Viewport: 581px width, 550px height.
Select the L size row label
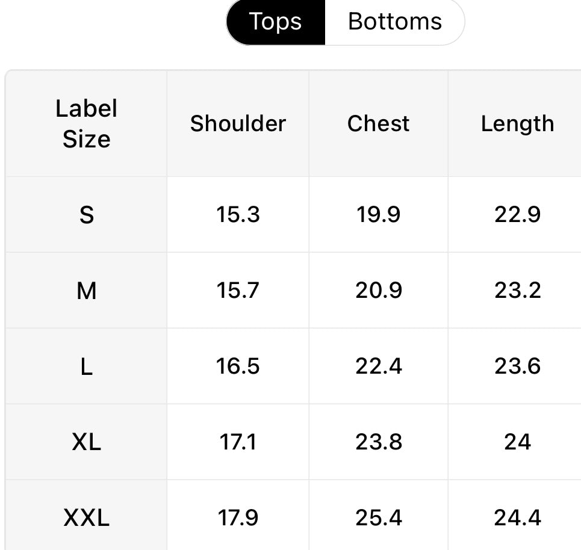click(87, 366)
